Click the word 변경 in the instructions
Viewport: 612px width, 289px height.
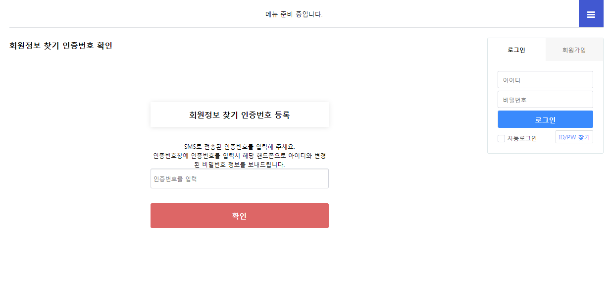point(320,156)
